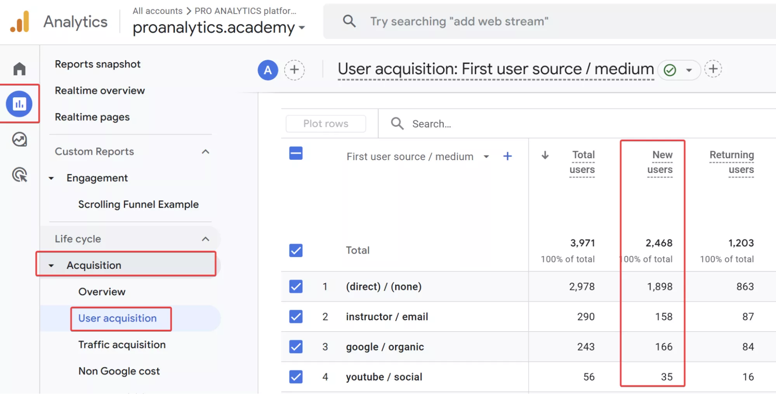776x394 pixels.
Task: Open Realtime pages
Action: coord(92,117)
